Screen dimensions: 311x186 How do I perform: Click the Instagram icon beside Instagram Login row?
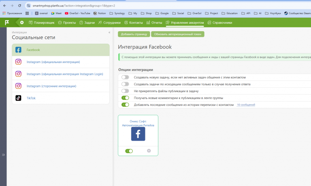[18, 74]
